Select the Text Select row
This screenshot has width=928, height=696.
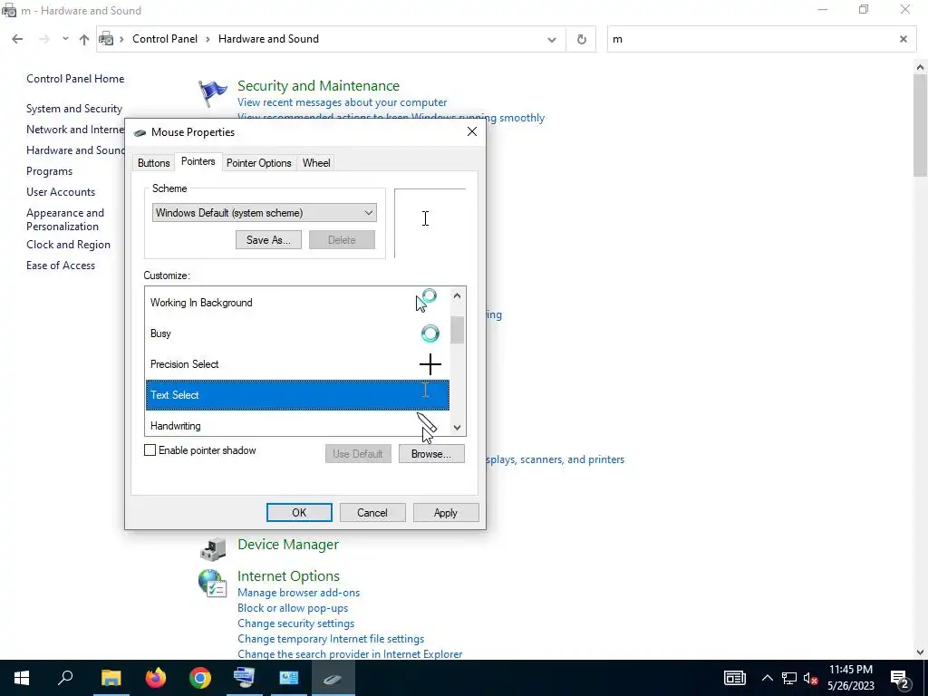tap(297, 395)
